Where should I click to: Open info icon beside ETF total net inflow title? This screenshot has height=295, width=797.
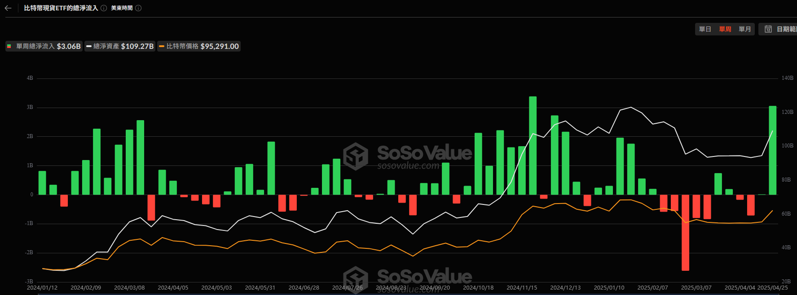104,8
